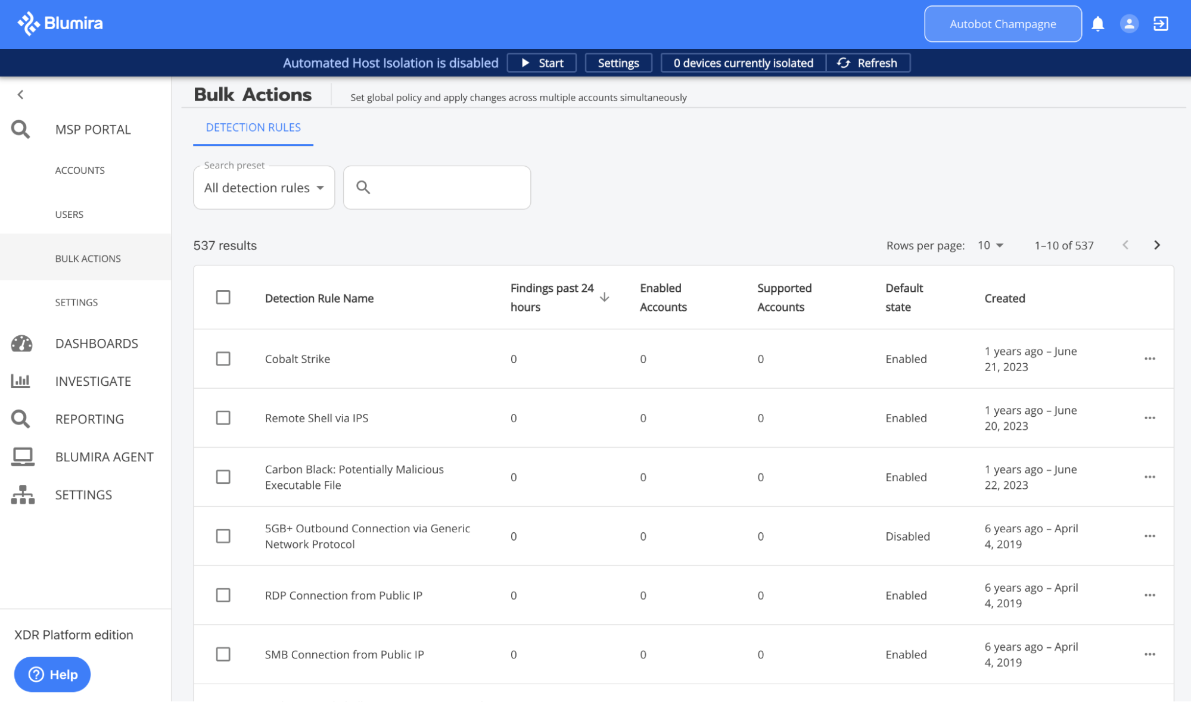Toggle checkbox for Cobalt Strike rule
1191x702 pixels.
tap(223, 358)
